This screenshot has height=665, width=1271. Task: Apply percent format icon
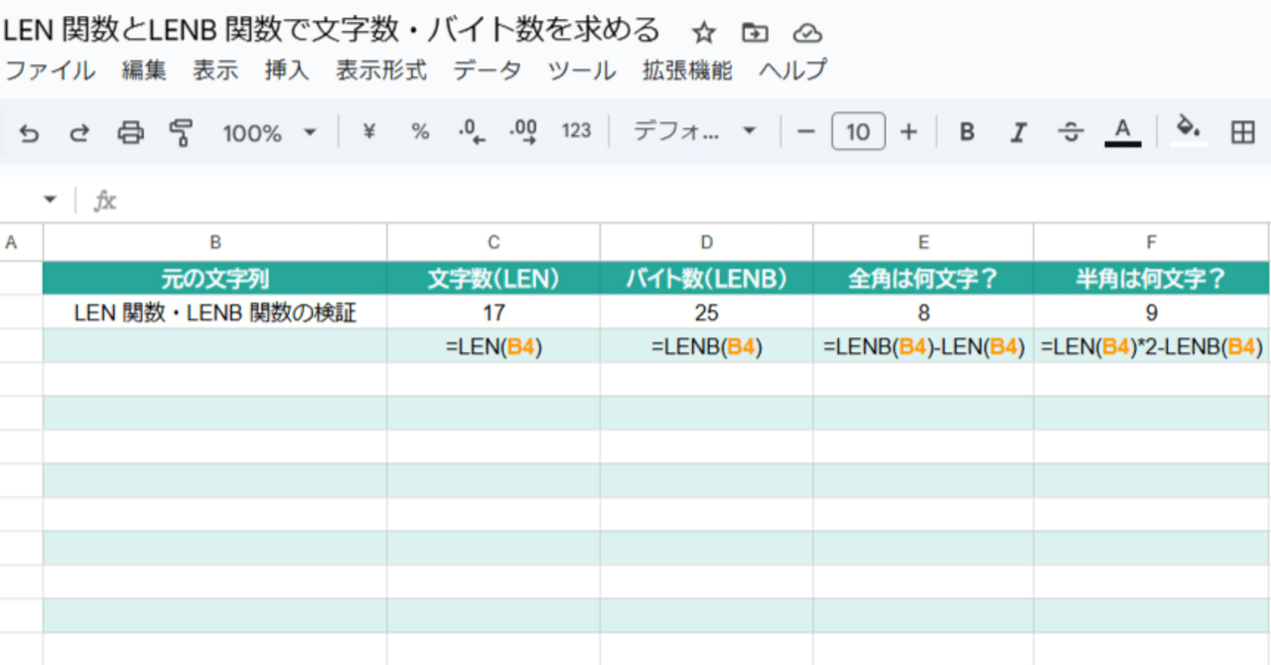(x=419, y=131)
